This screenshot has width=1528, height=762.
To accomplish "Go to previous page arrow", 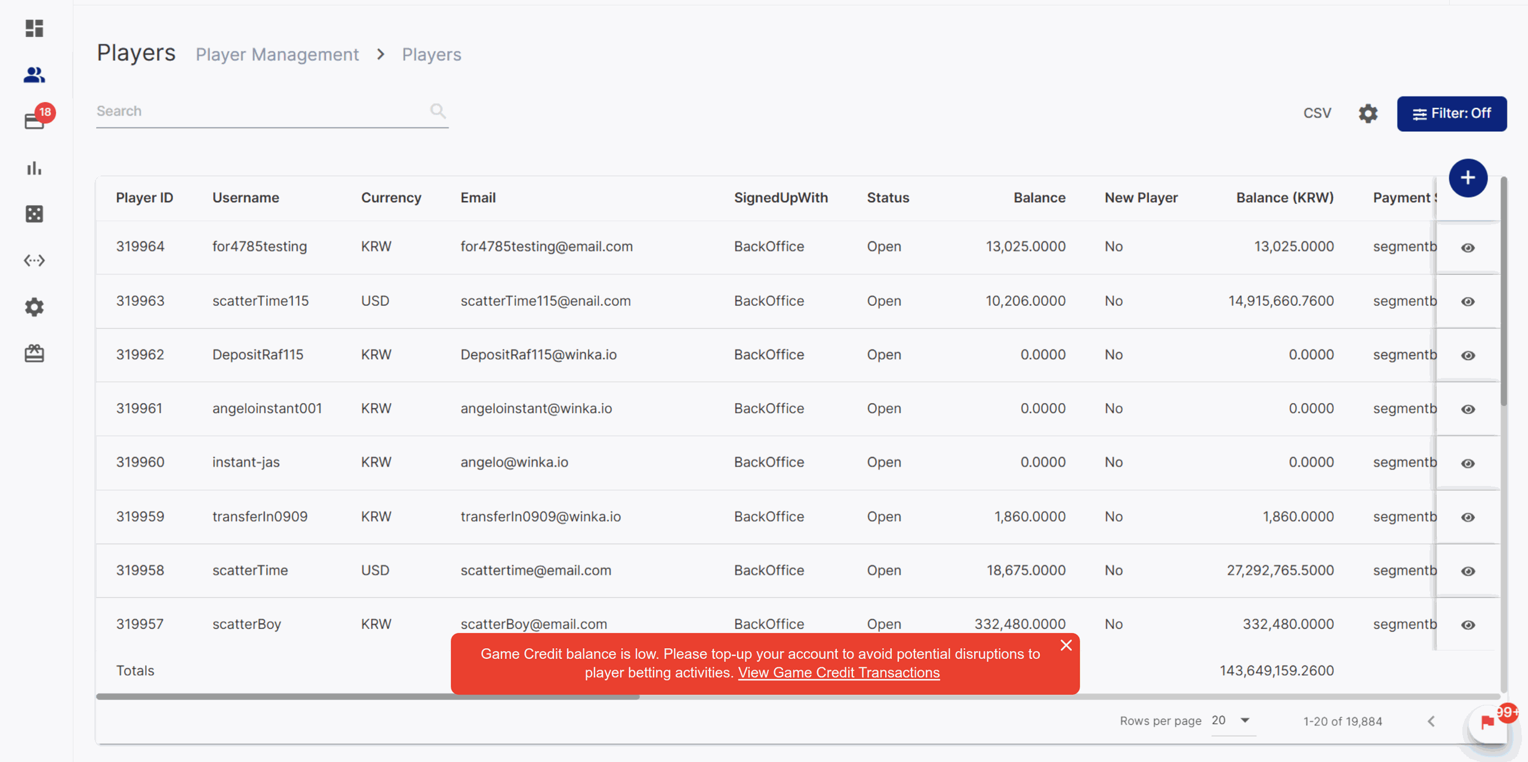I will pos(1431,721).
